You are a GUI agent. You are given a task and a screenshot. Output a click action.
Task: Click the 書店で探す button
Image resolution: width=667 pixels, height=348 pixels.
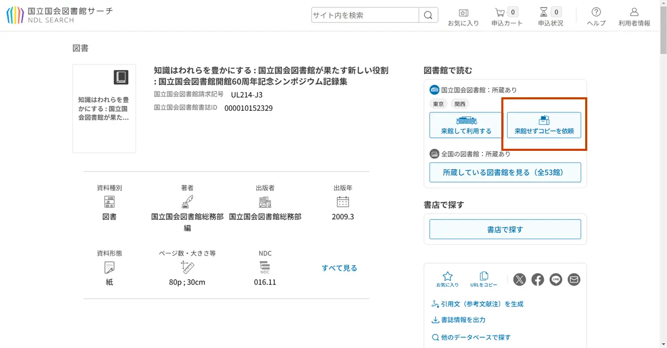(x=505, y=229)
